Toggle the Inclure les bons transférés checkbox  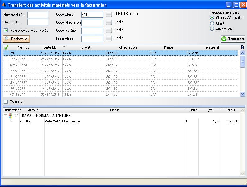[x=6, y=30]
